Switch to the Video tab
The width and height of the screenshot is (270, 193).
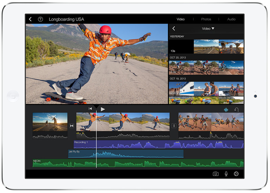click(x=180, y=19)
